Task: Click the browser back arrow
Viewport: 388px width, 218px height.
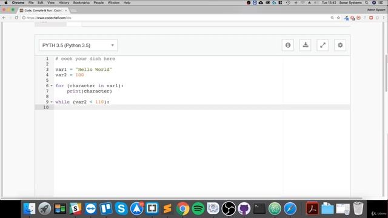Action: 4,18
